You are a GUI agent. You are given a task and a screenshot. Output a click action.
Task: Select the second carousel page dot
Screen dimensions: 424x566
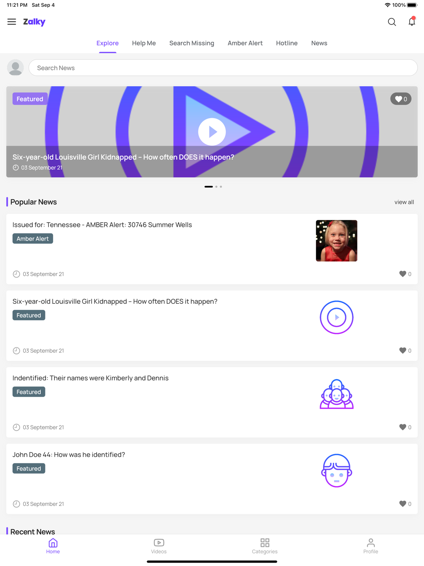point(216,187)
